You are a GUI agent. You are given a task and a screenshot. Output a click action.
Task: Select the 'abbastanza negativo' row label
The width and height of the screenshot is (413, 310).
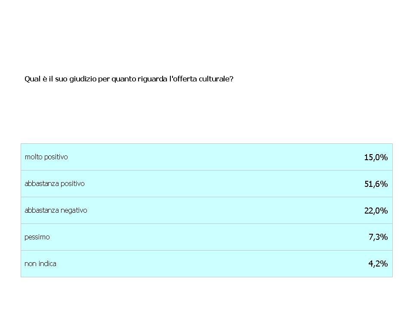pos(56,211)
